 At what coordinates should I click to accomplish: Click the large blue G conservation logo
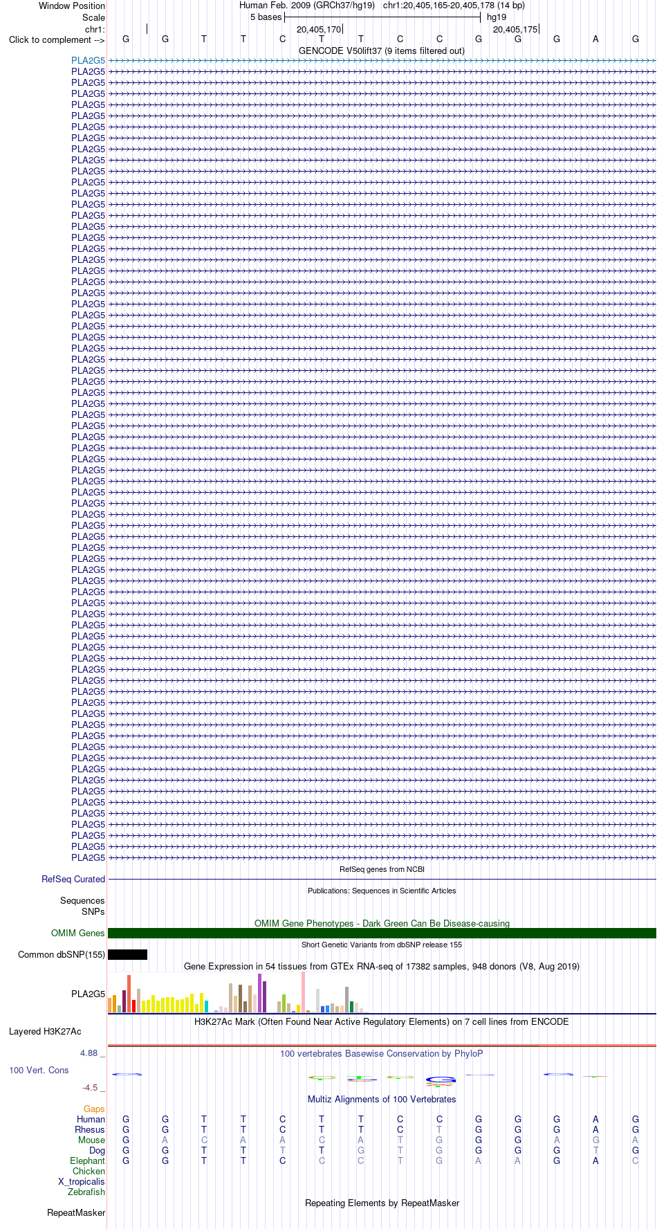tap(441, 1080)
